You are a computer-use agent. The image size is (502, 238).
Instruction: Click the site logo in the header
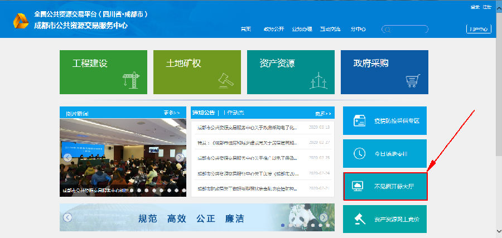click(21, 22)
